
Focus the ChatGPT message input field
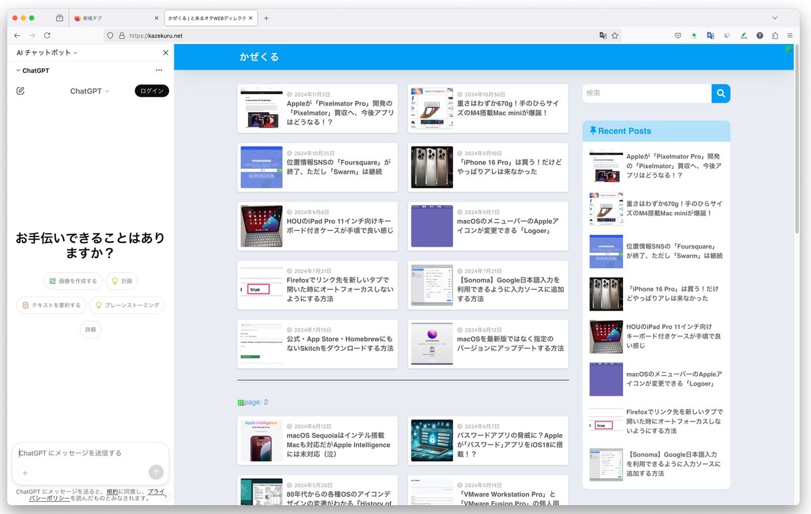(91, 453)
